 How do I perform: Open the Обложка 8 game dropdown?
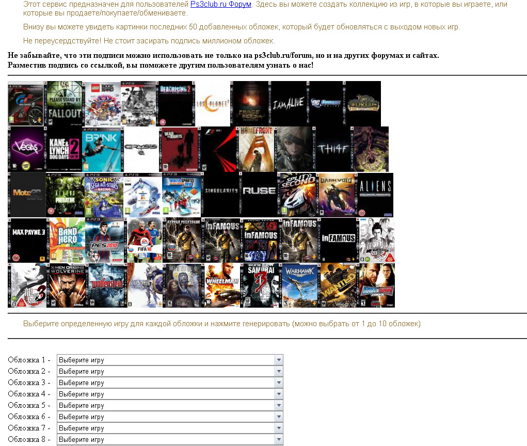(x=170, y=440)
